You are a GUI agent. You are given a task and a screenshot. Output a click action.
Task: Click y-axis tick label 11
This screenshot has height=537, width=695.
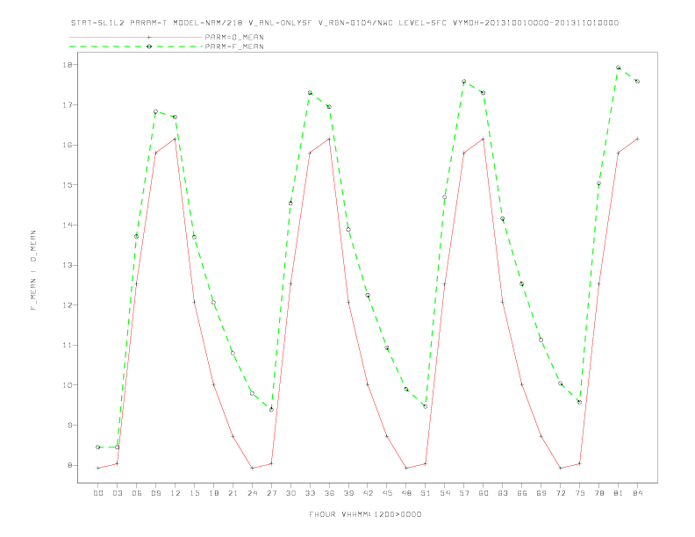click(x=68, y=345)
